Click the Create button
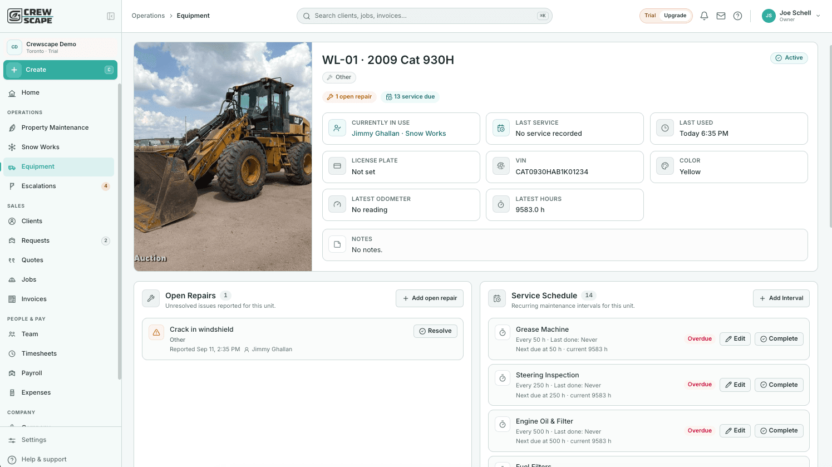Image resolution: width=832 pixels, height=467 pixels. click(60, 70)
